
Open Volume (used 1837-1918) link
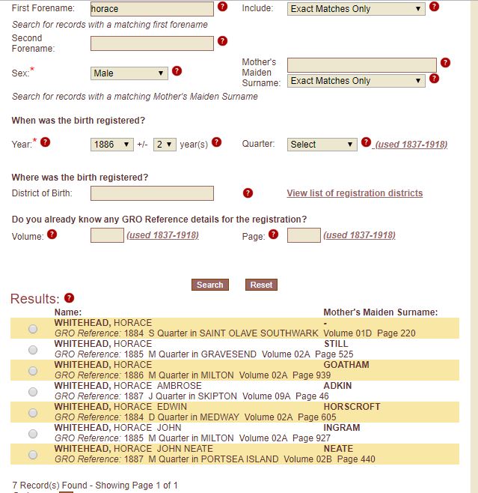pos(162,235)
